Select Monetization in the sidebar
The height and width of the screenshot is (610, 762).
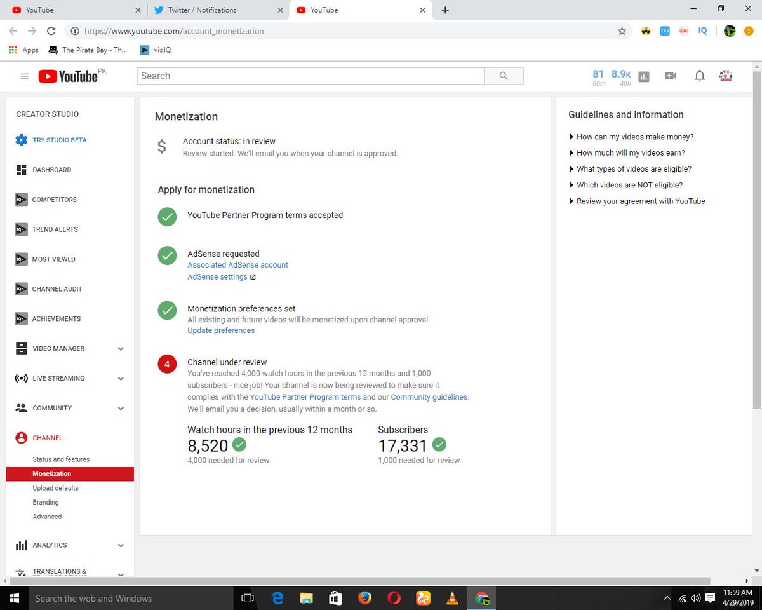coord(70,474)
